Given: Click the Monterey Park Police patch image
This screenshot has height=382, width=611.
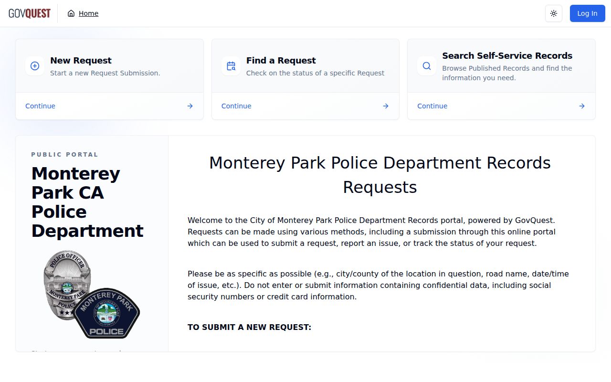Looking at the screenshot, I should [x=106, y=313].
